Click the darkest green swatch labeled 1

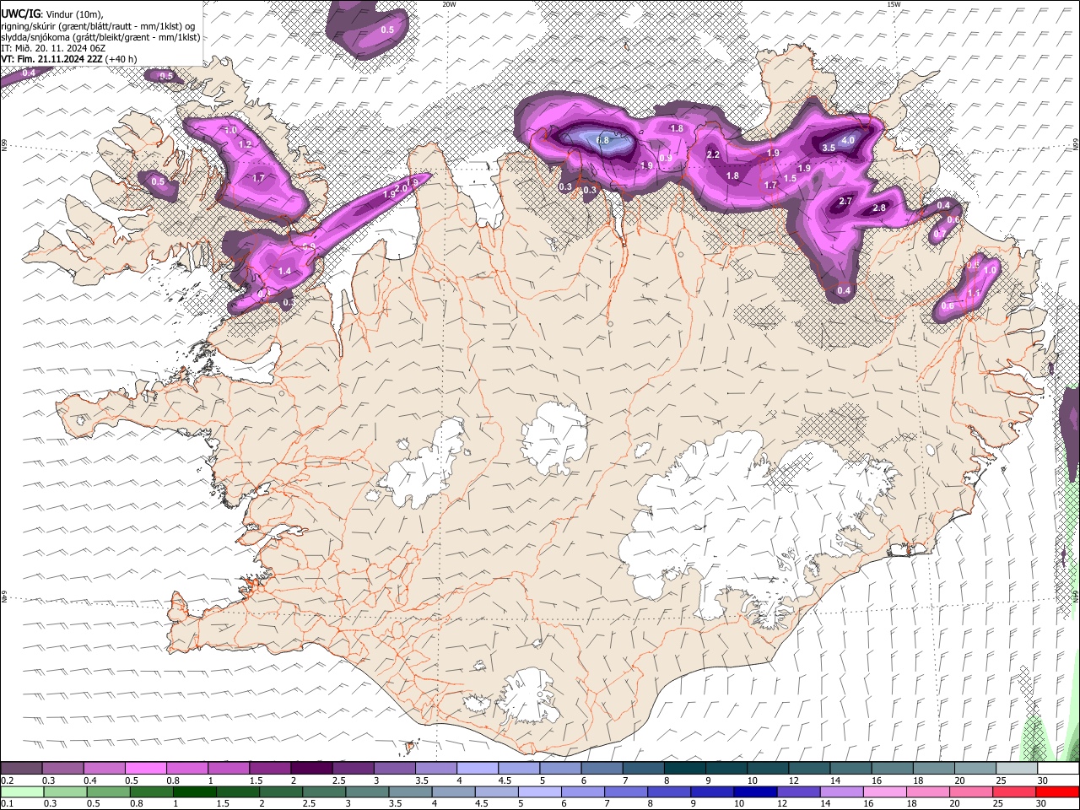coord(195,791)
